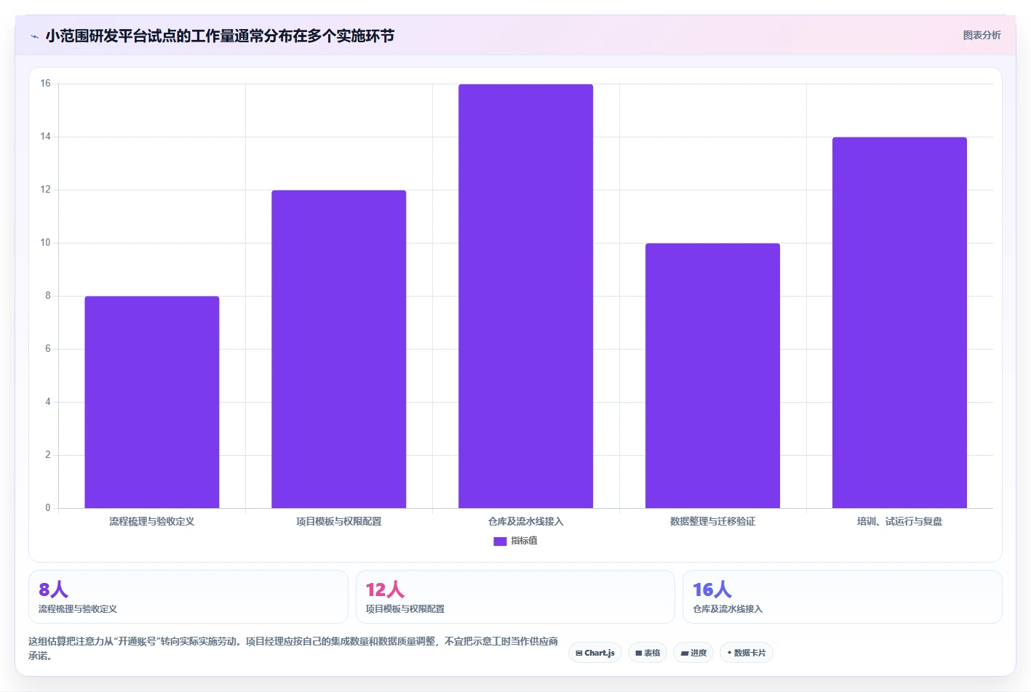The width and height of the screenshot is (1031, 692).
Task: Click the x-axis label 培训、试运行与复盘
Action: (900, 521)
